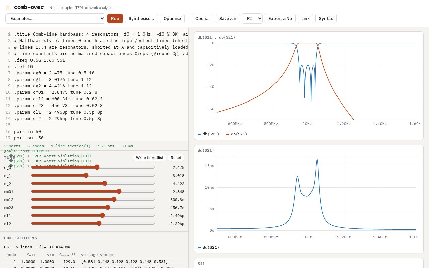This screenshot has height=268, width=429.
Task: Toggle db(S11) trace in top chart legend
Action: click(x=208, y=134)
